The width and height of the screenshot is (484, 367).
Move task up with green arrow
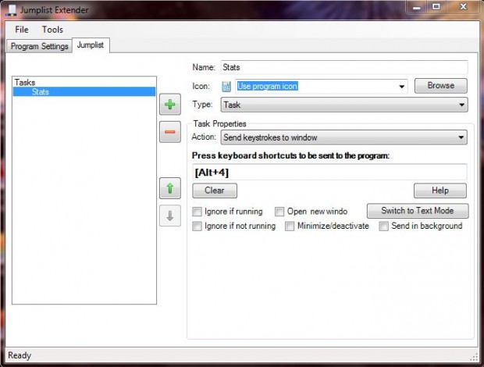(169, 188)
